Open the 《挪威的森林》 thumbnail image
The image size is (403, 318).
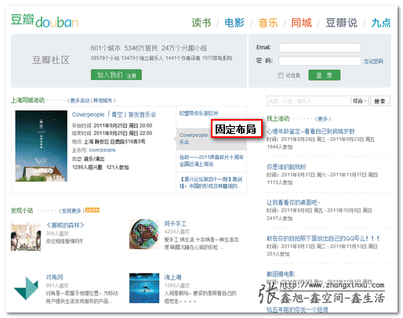pyautogui.click(x=26, y=237)
